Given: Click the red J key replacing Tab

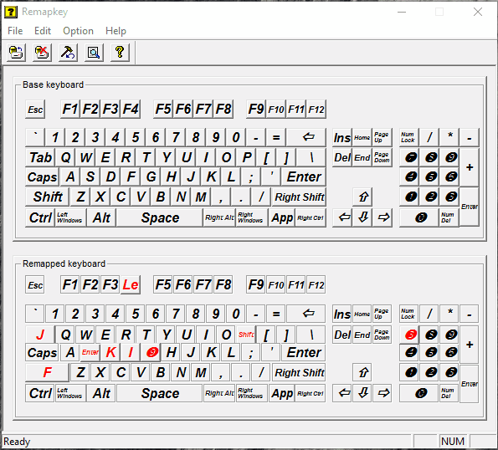Looking at the screenshot, I should point(40,335).
